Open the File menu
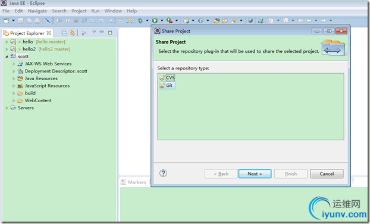This screenshot has width=370, height=224. point(6,11)
